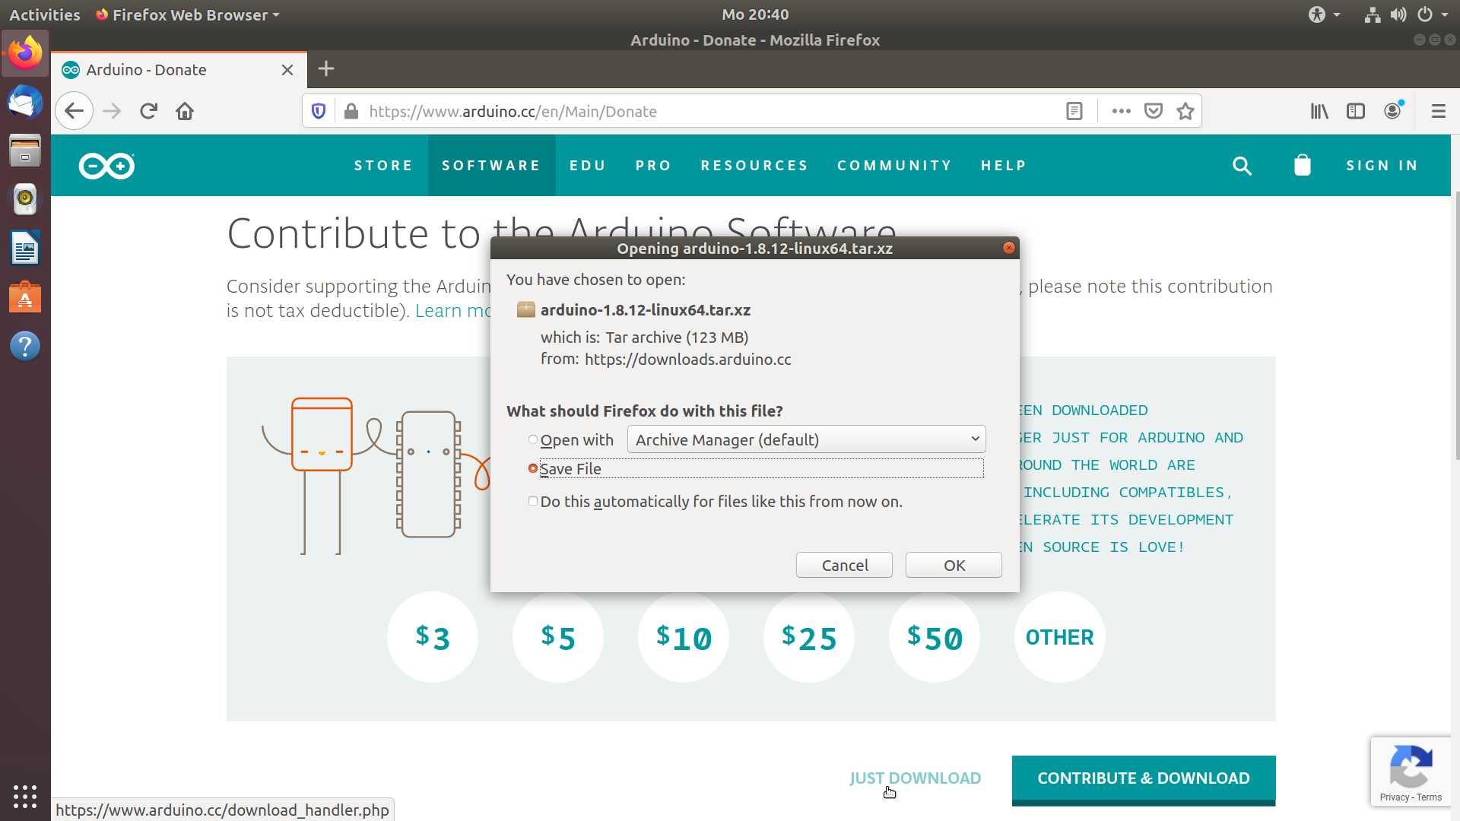Expand the Archive Manager application dropdown
Viewport: 1460px width, 821px height.
[806, 439]
